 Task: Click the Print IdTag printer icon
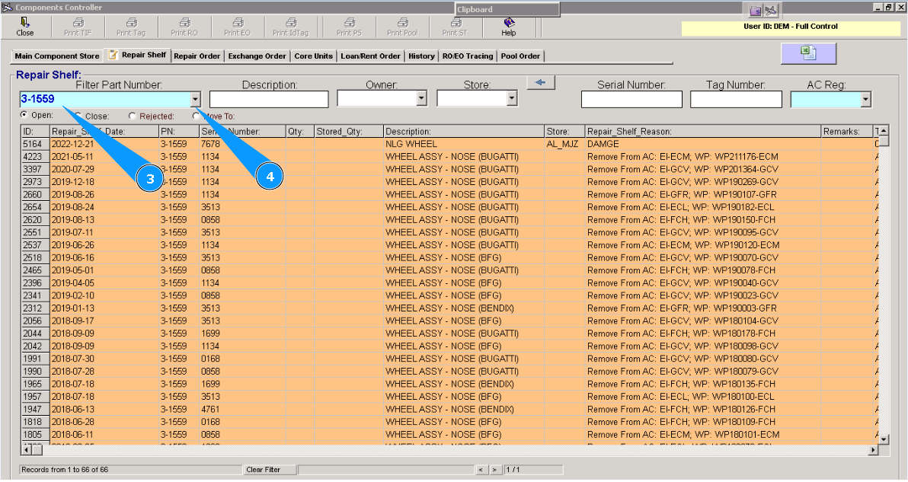291,23
